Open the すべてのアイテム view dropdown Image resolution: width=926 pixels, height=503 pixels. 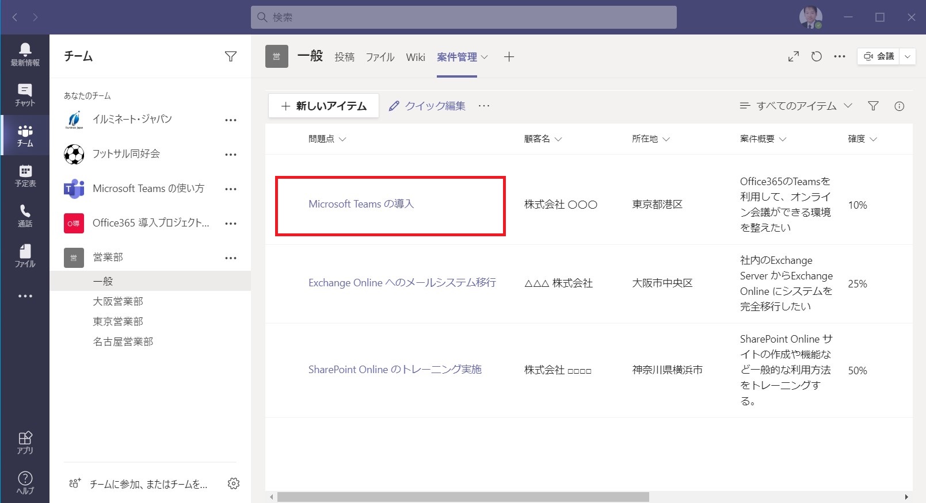[x=795, y=106]
